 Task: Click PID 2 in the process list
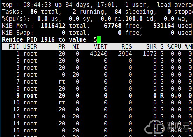pyautogui.click(x=18, y=60)
